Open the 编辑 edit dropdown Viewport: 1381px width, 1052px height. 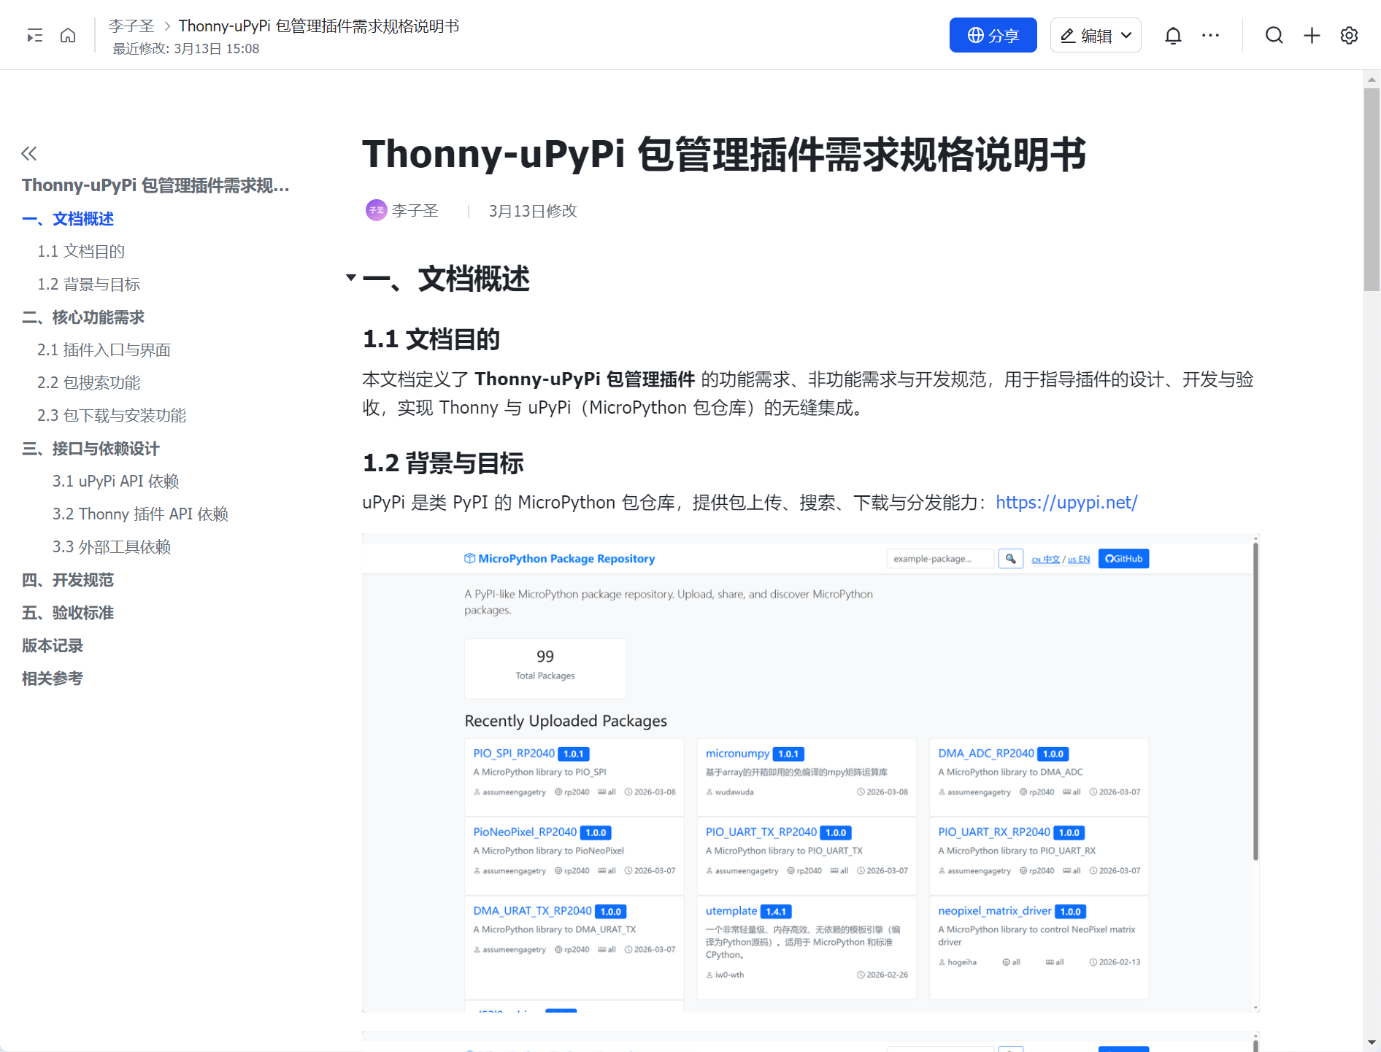point(1096,35)
